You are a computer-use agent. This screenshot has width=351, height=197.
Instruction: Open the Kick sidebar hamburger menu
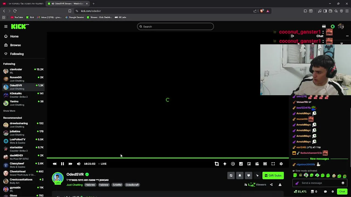[6, 27]
